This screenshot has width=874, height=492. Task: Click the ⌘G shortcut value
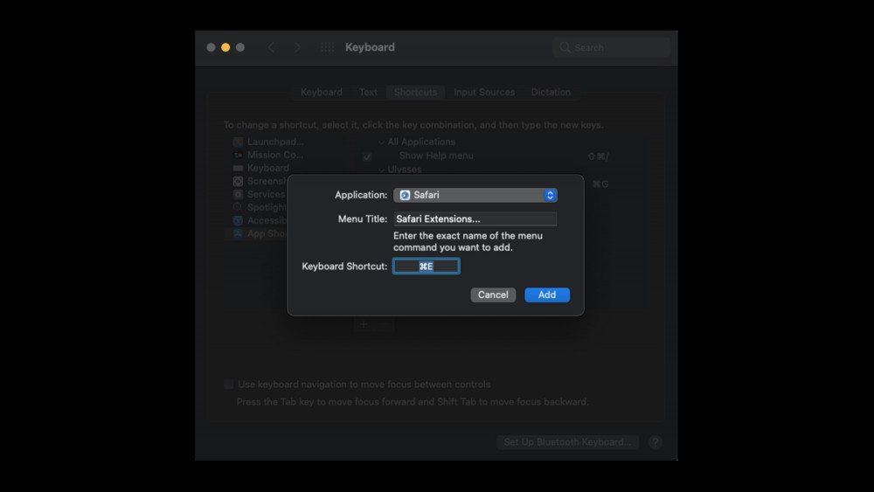point(600,184)
